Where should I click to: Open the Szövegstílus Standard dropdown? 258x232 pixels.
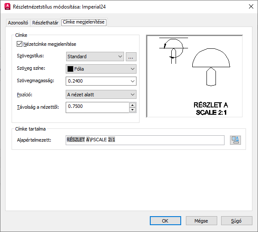click(95, 57)
